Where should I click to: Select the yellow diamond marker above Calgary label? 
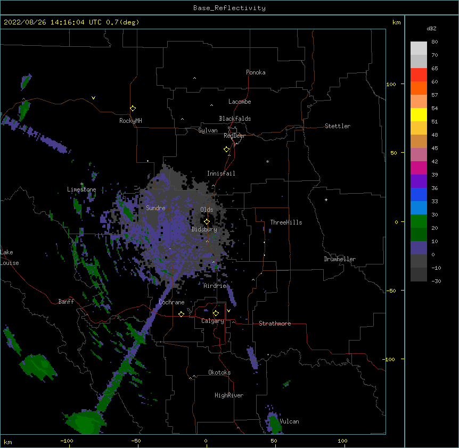click(x=216, y=313)
